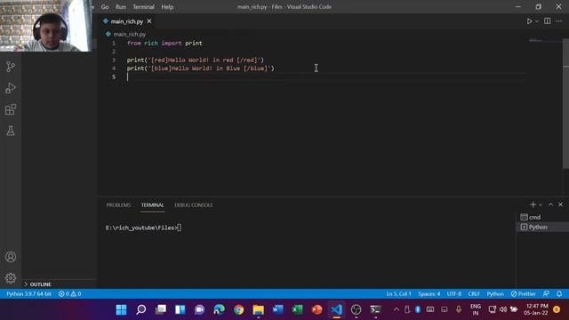This screenshot has width=569, height=320.
Task: Open Google Chrome from taskbar
Action: click(x=239, y=309)
